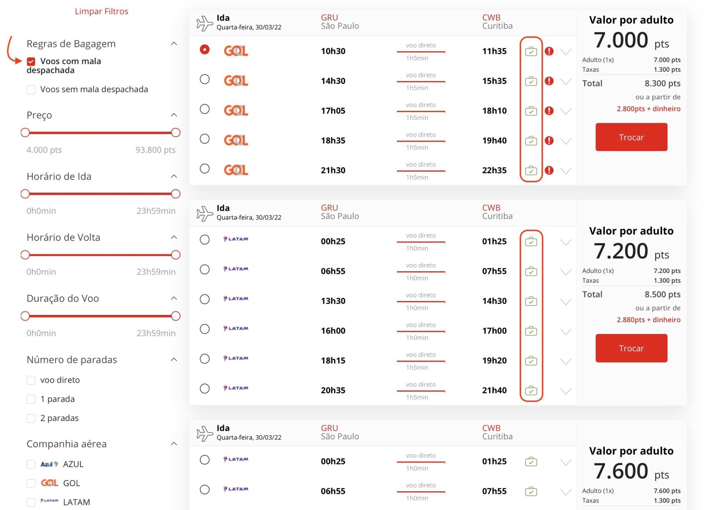Collapse the Companhia aérea section

click(x=174, y=444)
